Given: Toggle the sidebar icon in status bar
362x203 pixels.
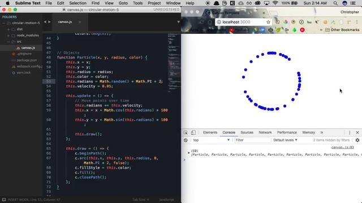Looking at the screenshot, I should point(4,200).
